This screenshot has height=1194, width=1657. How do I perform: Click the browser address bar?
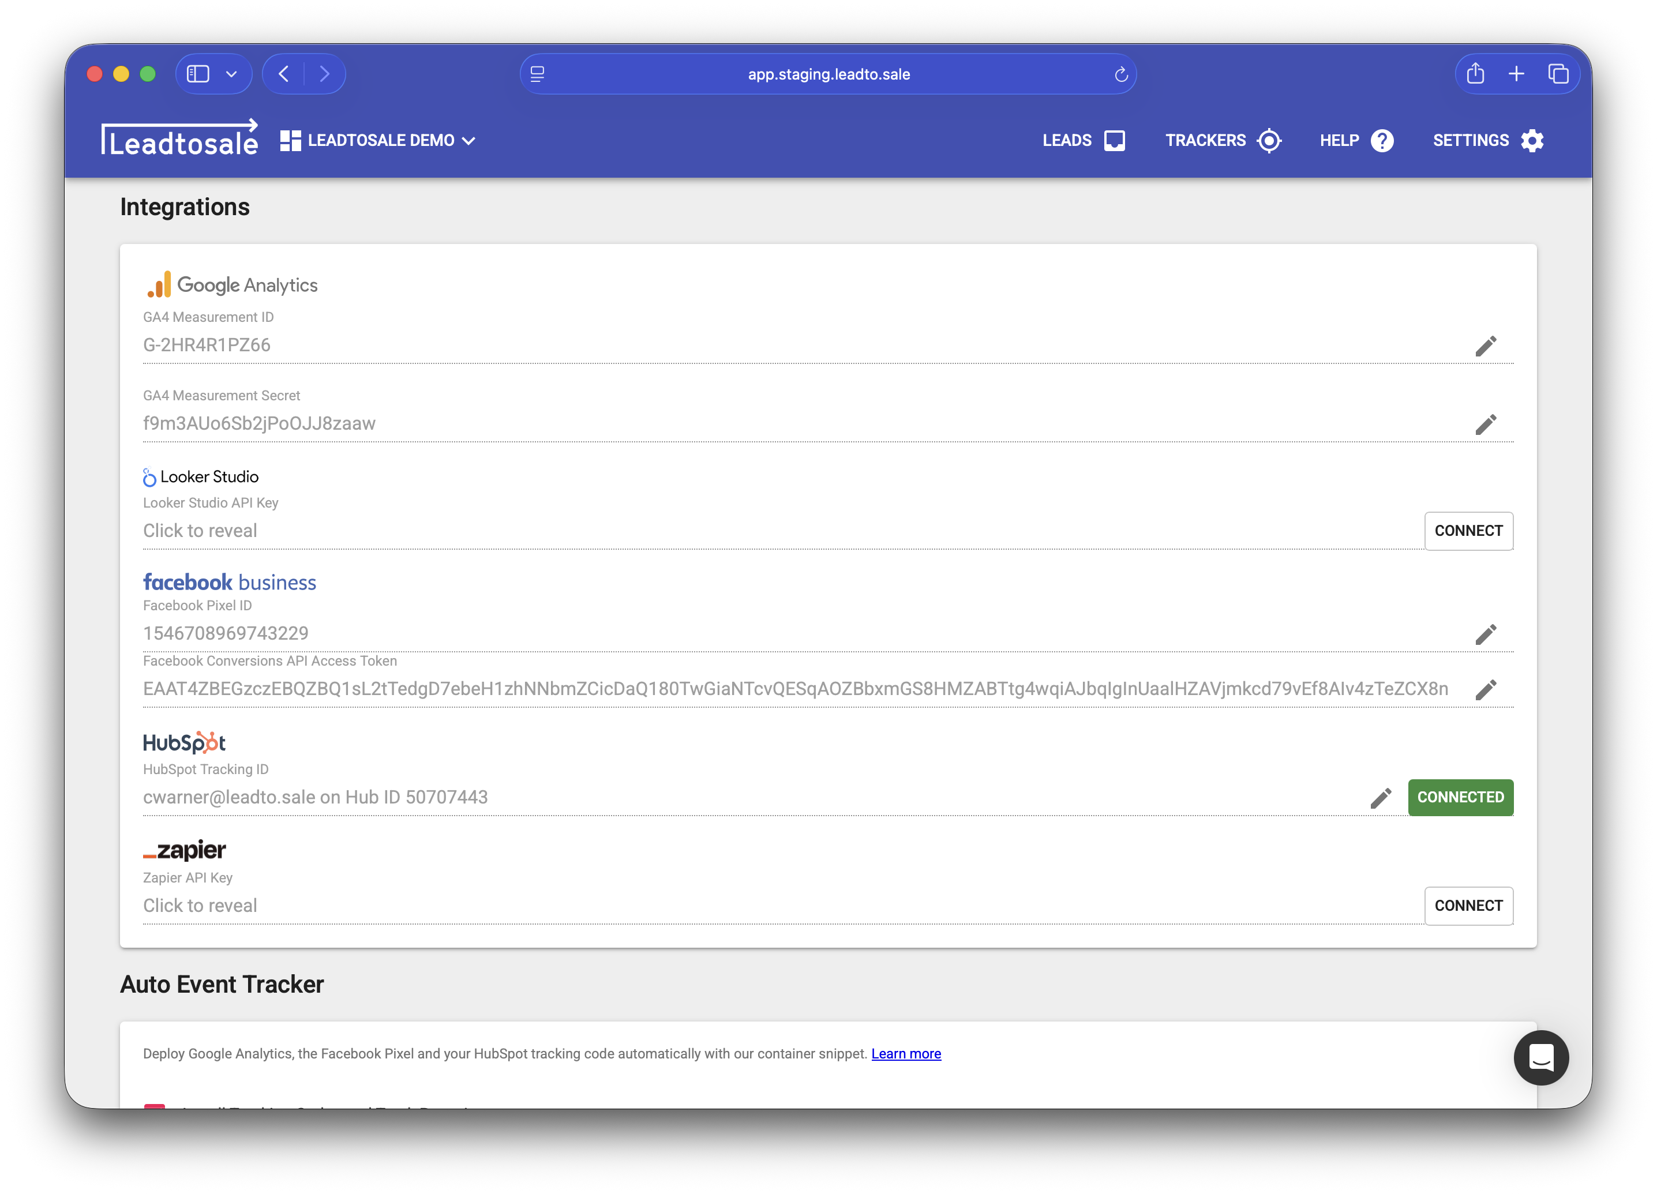pos(828,73)
